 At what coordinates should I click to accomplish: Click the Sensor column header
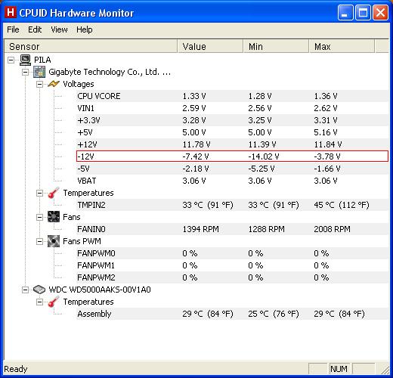(91, 46)
